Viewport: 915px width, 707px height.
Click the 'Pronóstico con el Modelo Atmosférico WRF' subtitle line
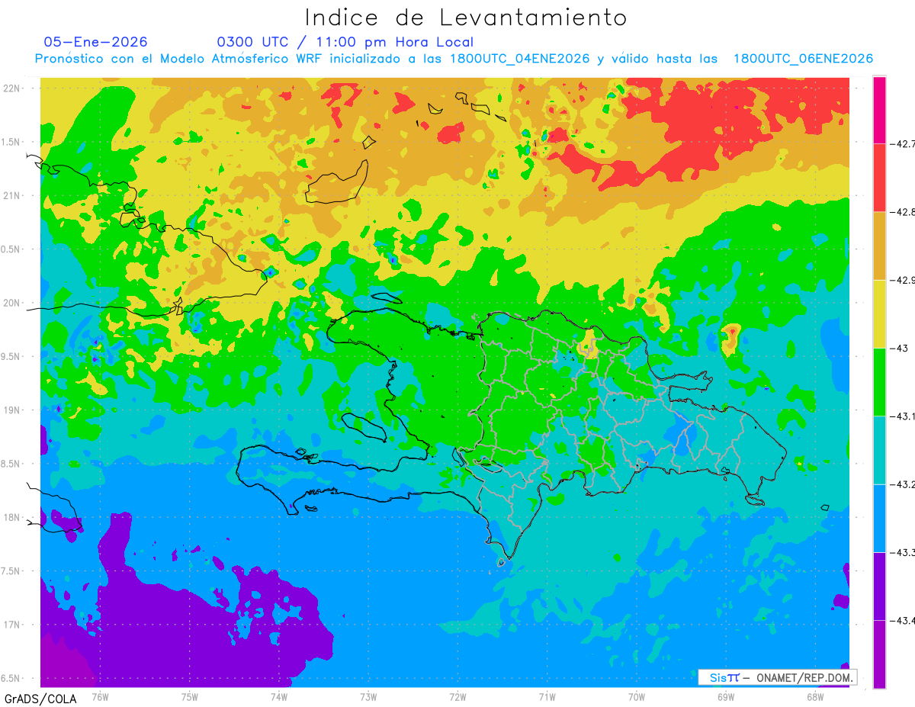(454, 59)
